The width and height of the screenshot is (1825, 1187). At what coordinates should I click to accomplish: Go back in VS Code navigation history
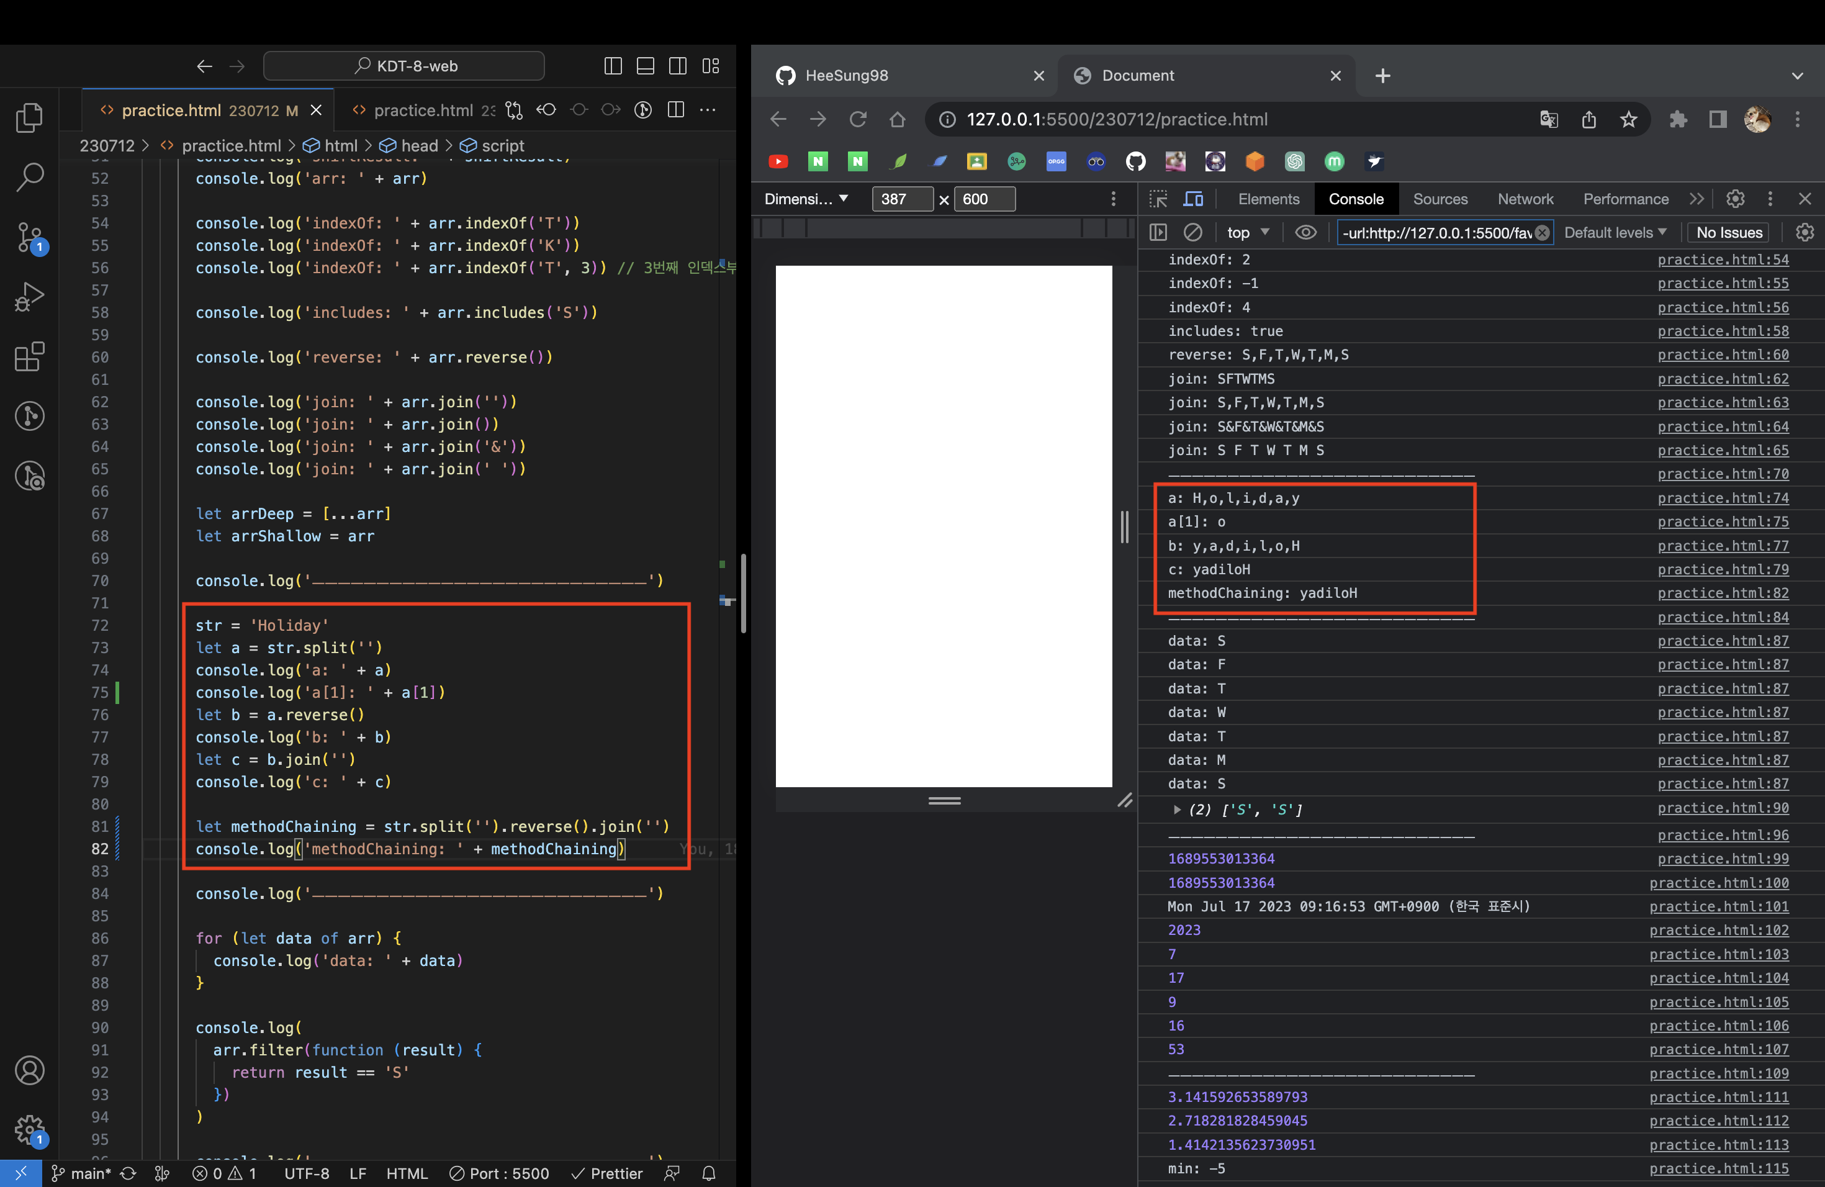pos(204,66)
